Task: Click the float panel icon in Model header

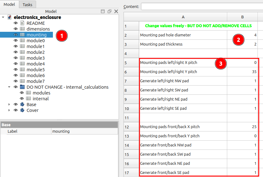Action: click(109, 11)
